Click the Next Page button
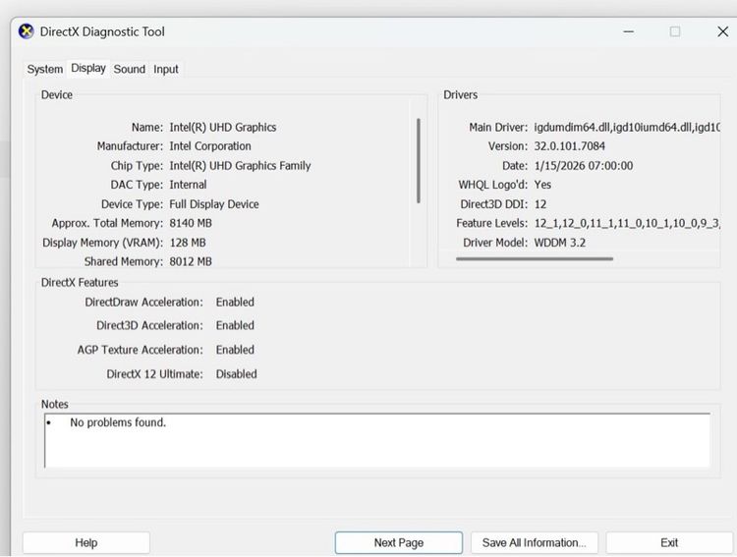This screenshot has height=557, width=737. point(399,543)
